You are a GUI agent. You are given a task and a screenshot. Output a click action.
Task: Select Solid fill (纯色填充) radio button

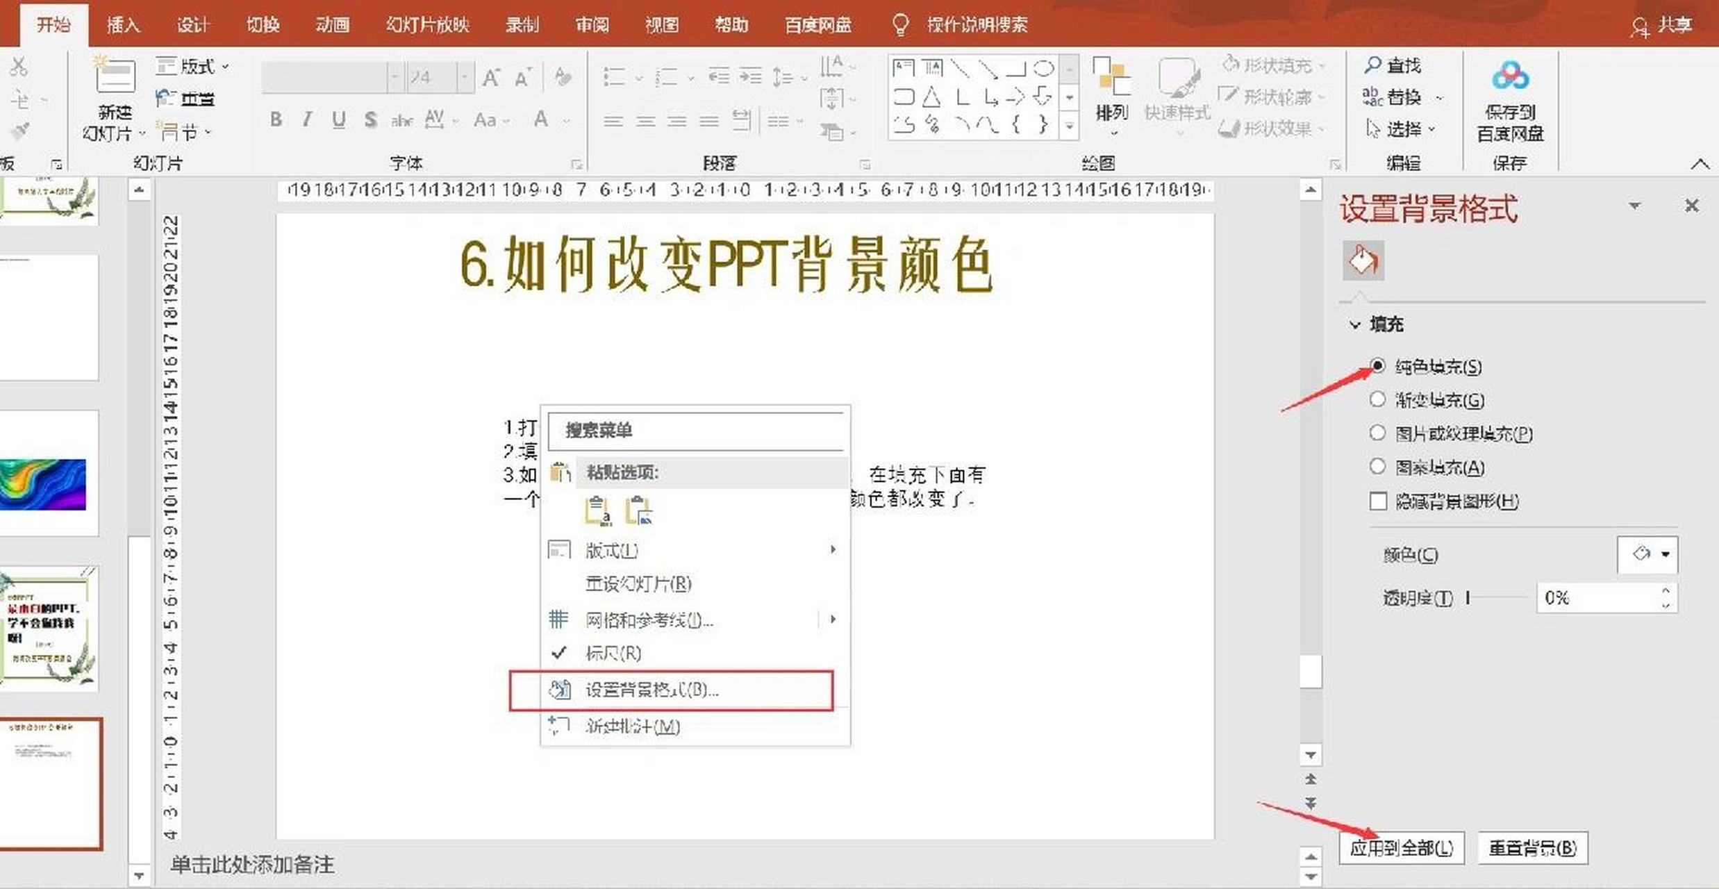click(1377, 366)
